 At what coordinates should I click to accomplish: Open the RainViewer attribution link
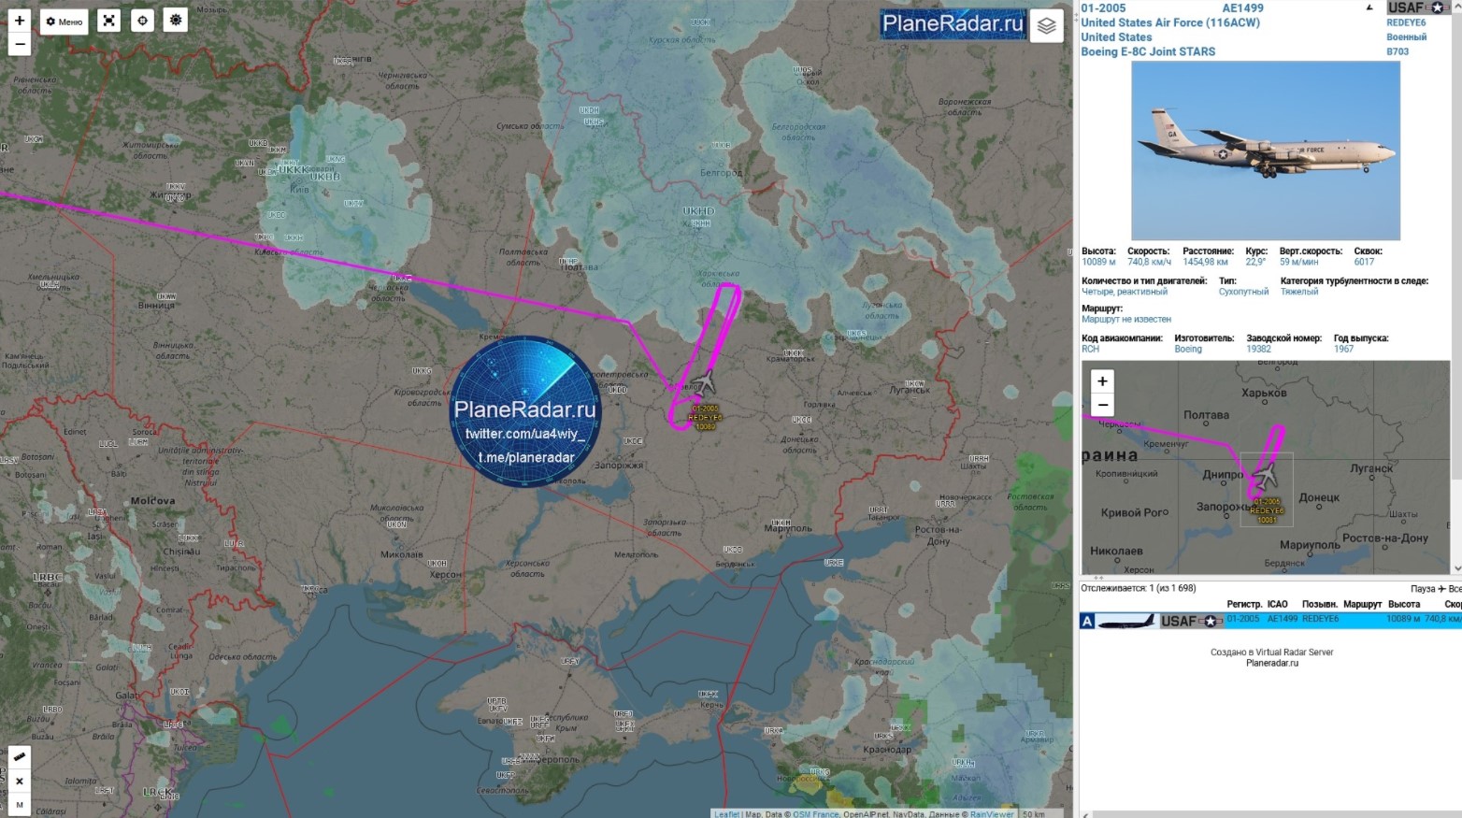(x=992, y=813)
